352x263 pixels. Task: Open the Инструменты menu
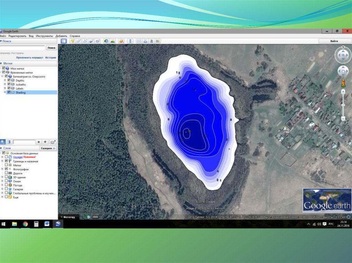tap(44, 36)
